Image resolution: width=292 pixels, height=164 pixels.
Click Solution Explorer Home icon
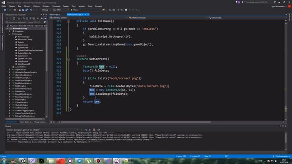(14, 18)
